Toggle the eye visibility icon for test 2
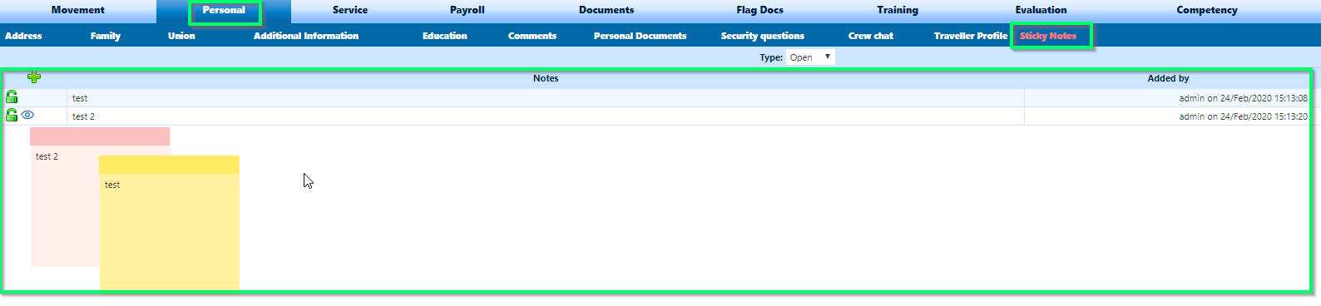 (x=27, y=116)
